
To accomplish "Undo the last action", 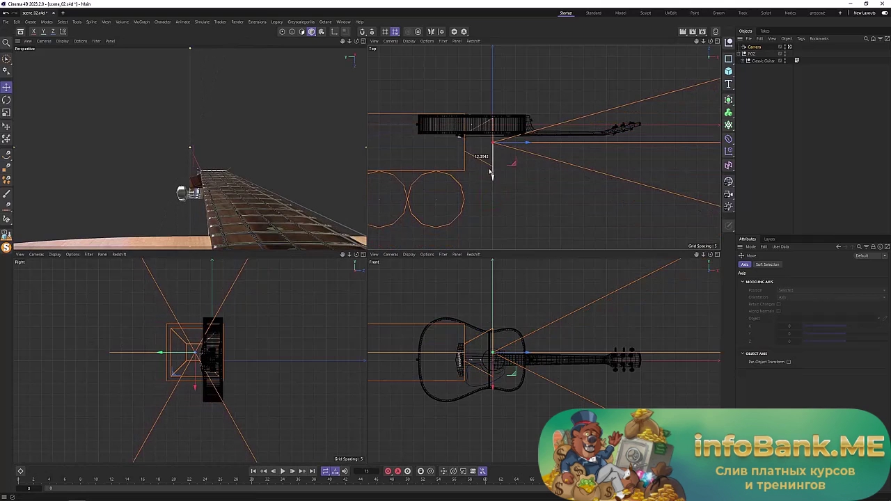I will [x=6, y=13].
